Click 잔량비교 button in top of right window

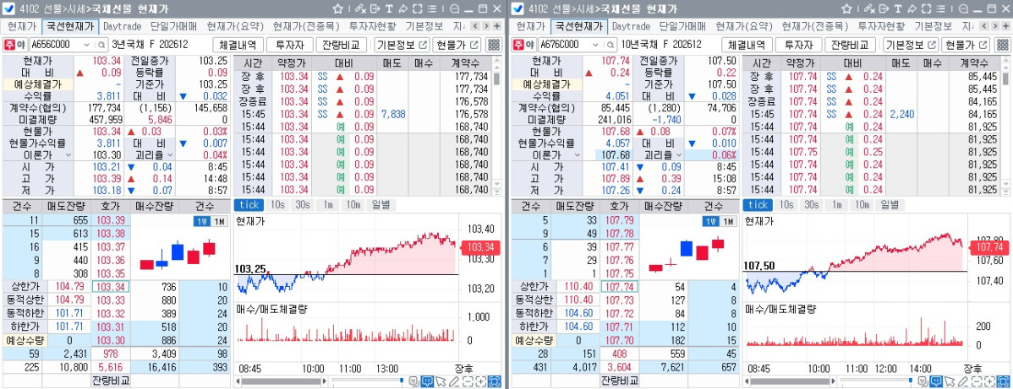click(x=851, y=45)
